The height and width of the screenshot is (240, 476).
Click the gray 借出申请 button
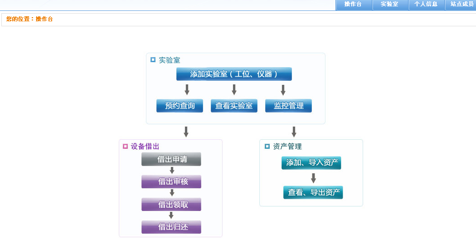tap(171, 159)
